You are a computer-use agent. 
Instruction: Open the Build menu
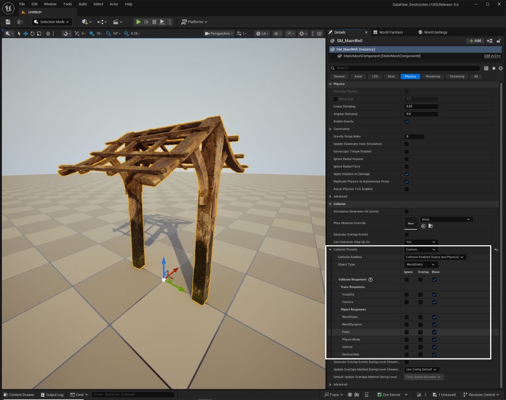pos(83,4)
